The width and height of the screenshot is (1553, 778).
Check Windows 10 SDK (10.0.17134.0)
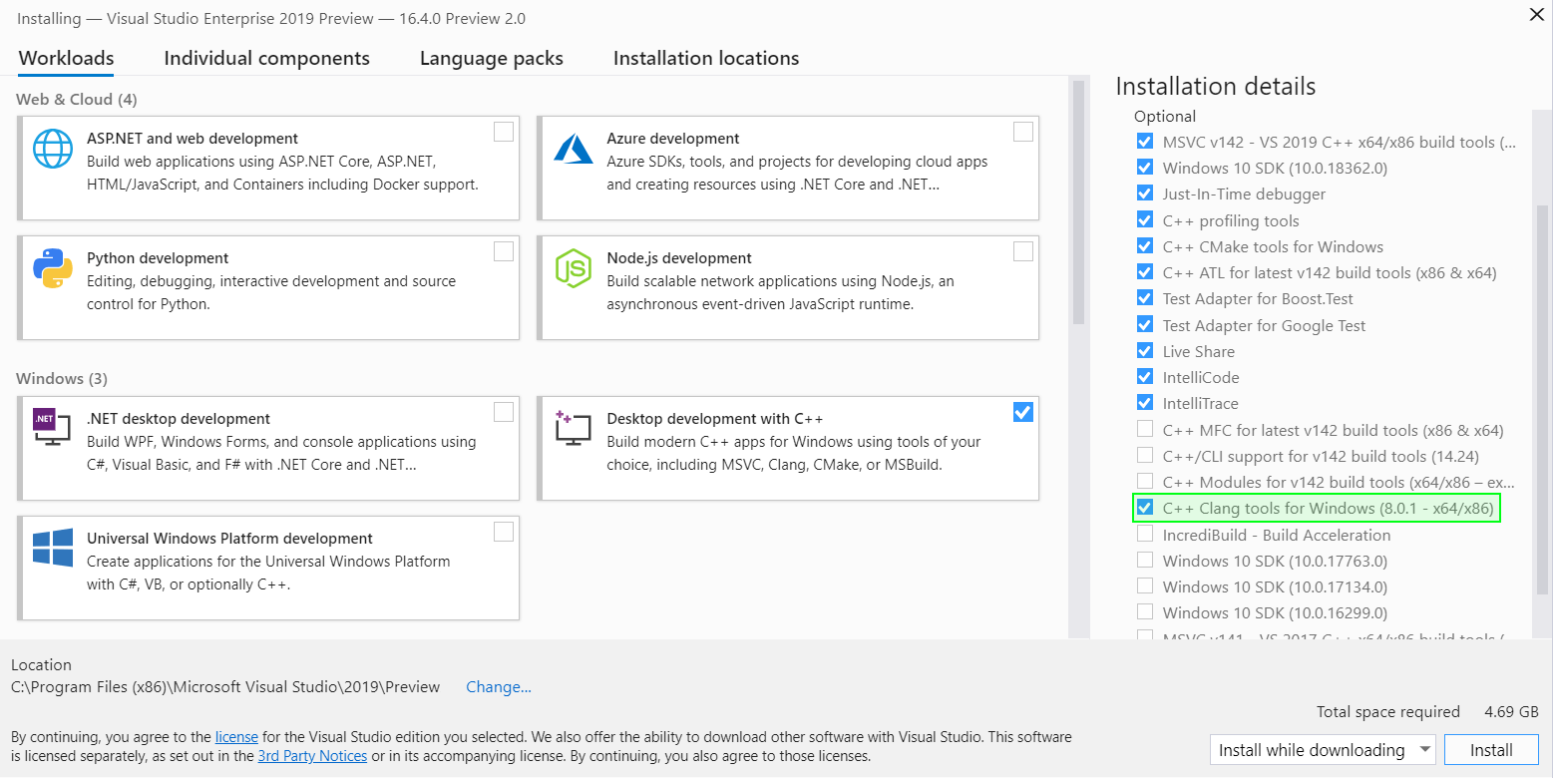(x=1145, y=586)
